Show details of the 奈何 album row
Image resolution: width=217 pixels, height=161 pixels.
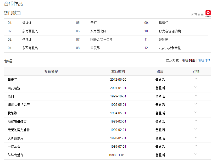[196, 96]
